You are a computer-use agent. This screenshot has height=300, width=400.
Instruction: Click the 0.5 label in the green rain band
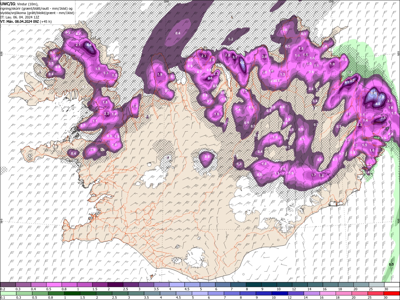tap(391, 264)
